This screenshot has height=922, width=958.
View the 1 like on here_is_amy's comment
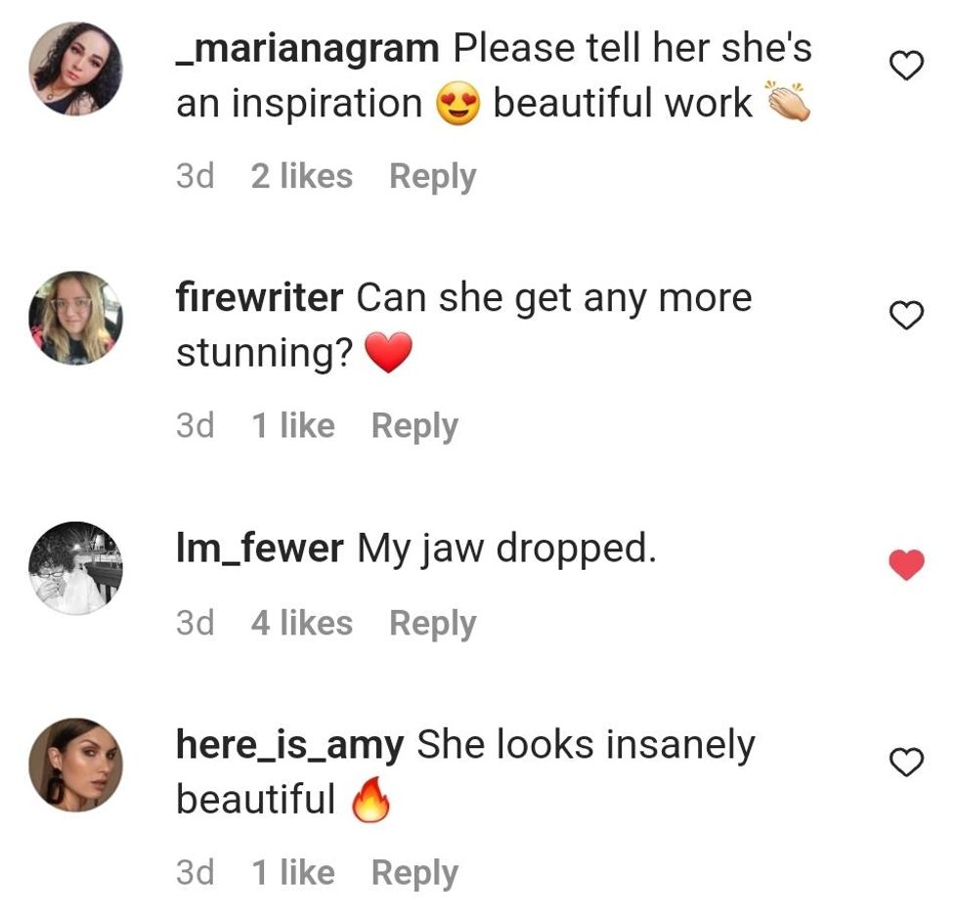click(293, 873)
